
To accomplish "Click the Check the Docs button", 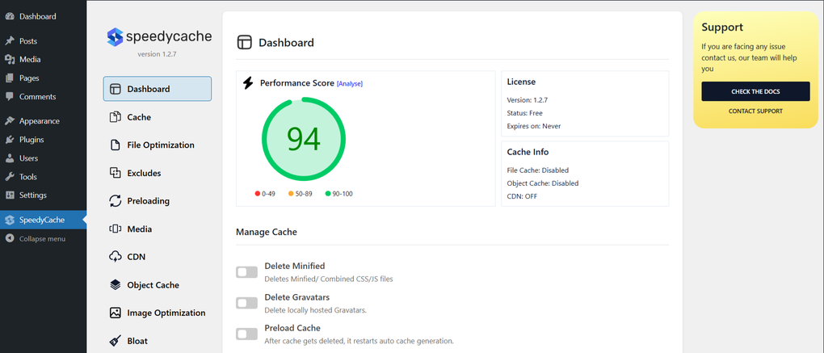I will 755,91.
